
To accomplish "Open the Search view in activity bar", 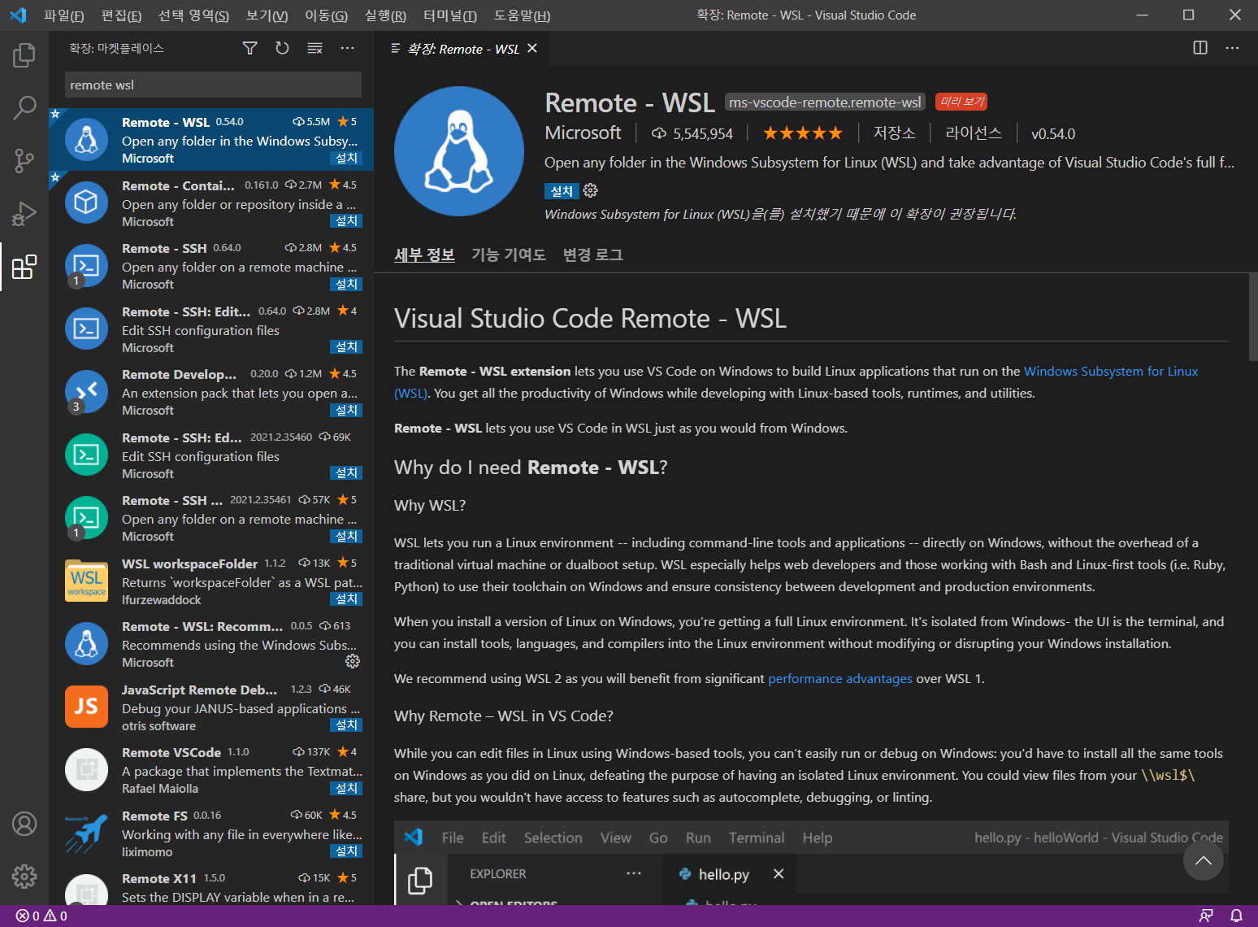I will pyautogui.click(x=24, y=107).
